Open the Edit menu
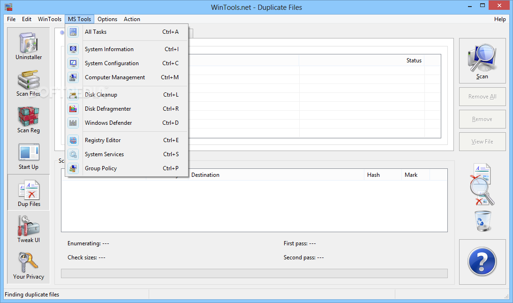Viewport: 513px width, 303px height. click(27, 19)
